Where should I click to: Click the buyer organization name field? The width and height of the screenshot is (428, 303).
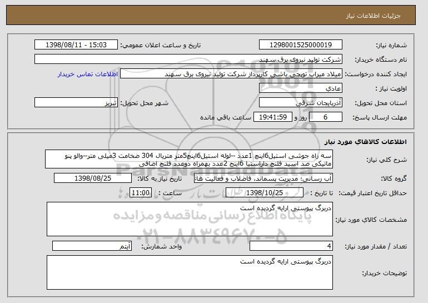(x=188, y=59)
